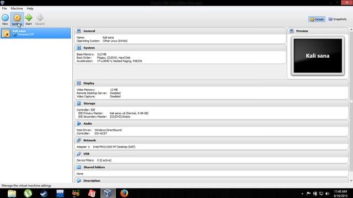353x198 pixels.
Task: Click the General section header
Action: 180,31
